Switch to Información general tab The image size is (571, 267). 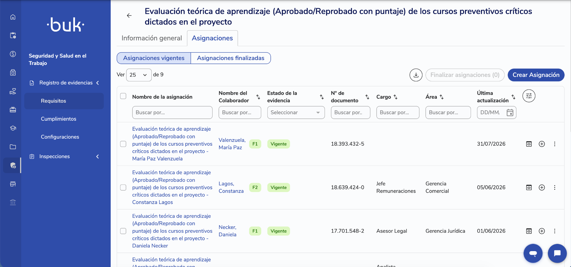click(x=152, y=38)
